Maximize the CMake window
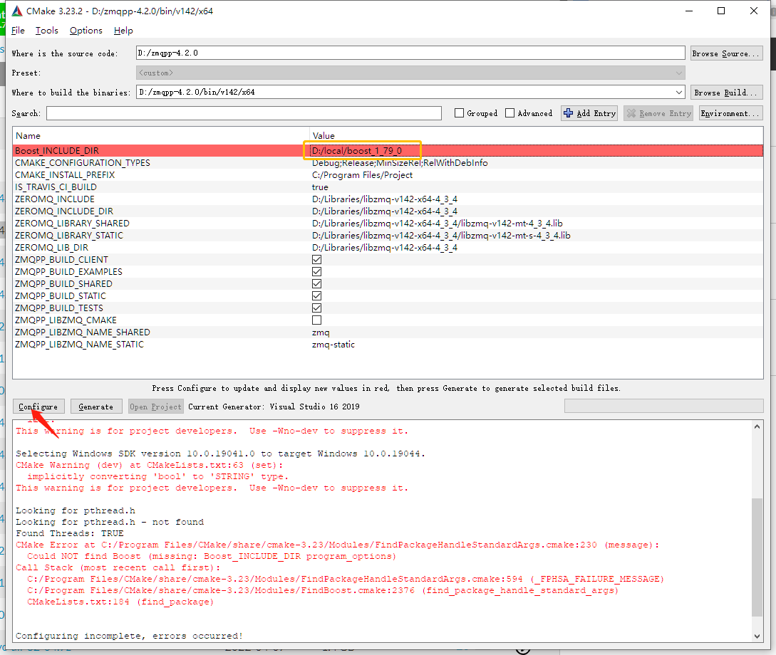This screenshot has height=655, width=776. 721,11
